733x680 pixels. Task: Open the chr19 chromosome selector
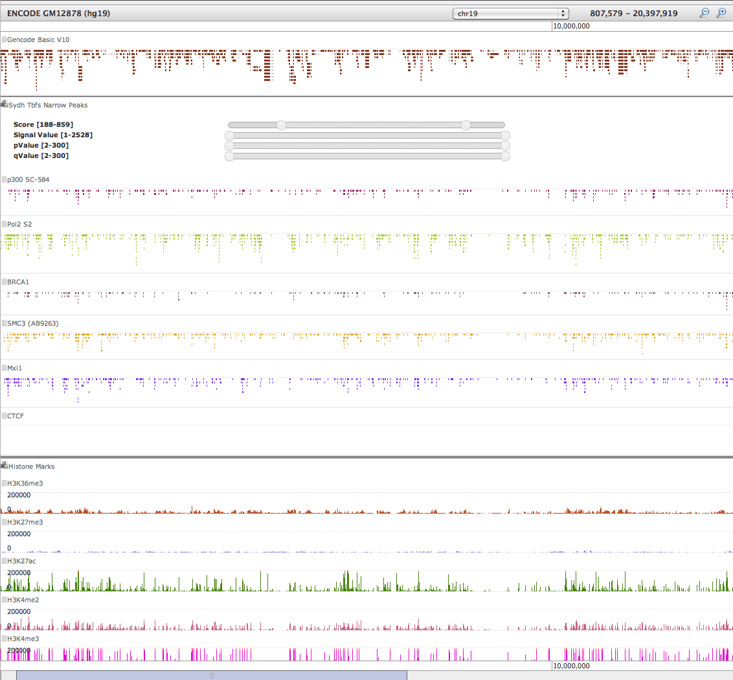pos(510,12)
